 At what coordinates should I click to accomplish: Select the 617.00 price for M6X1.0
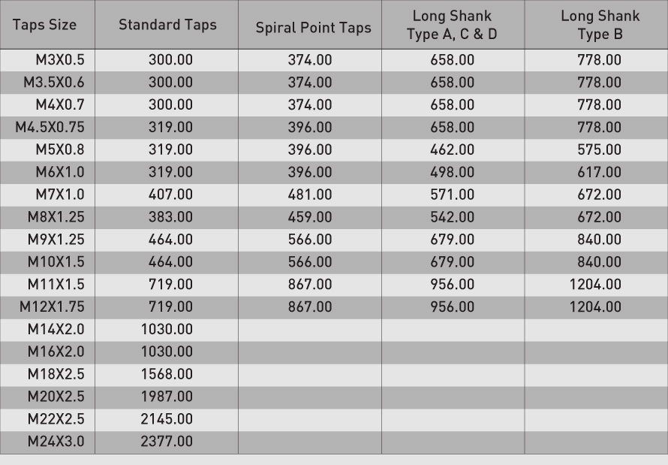[x=599, y=173]
